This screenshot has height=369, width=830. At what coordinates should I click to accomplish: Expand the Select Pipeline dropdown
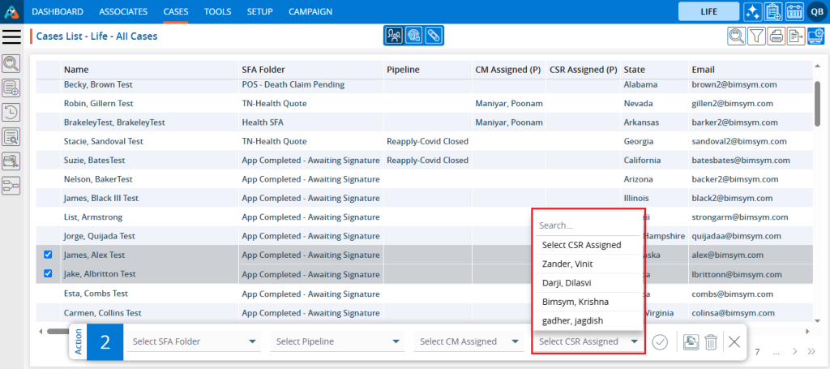(337, 341)
